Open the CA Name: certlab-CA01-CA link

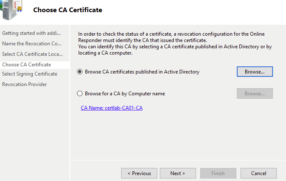[x=111, y=108]
